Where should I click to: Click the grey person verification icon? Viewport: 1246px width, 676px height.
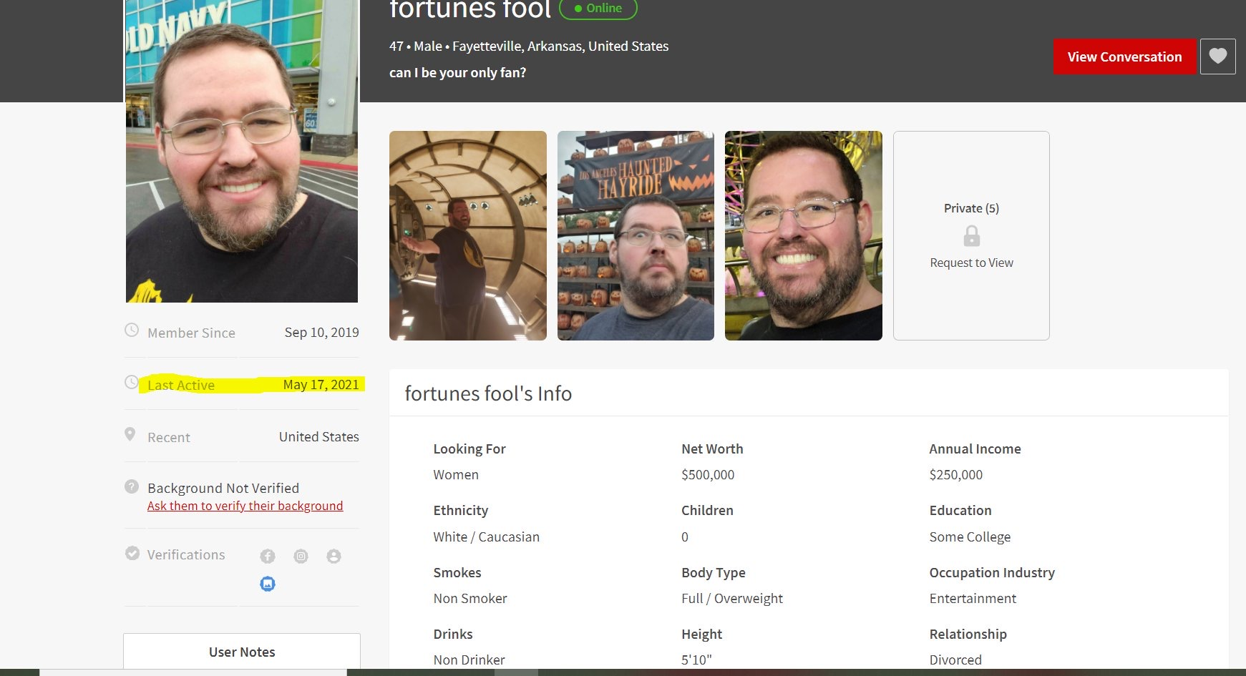[x=334, y=557]
